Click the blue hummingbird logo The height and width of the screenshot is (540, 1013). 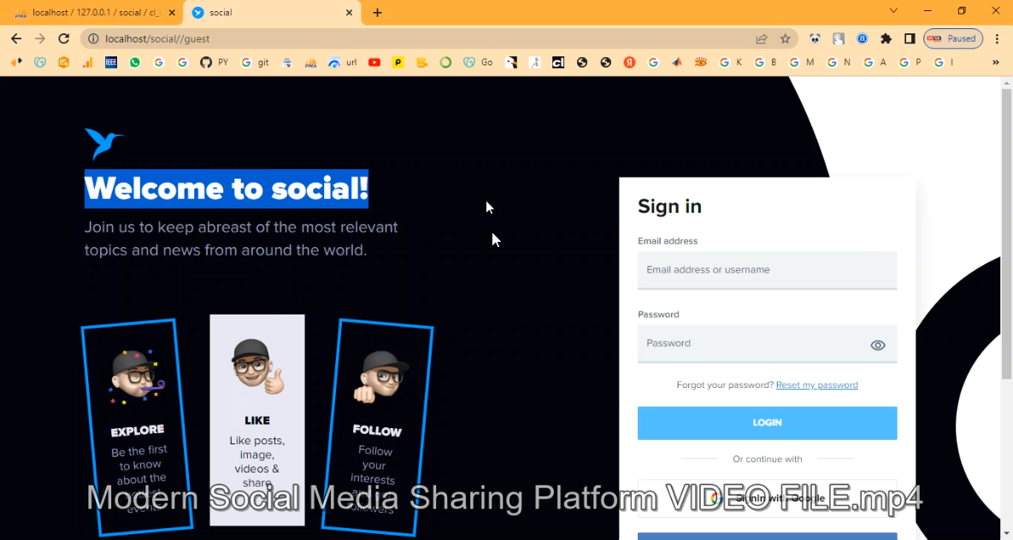tap(103, 144)
